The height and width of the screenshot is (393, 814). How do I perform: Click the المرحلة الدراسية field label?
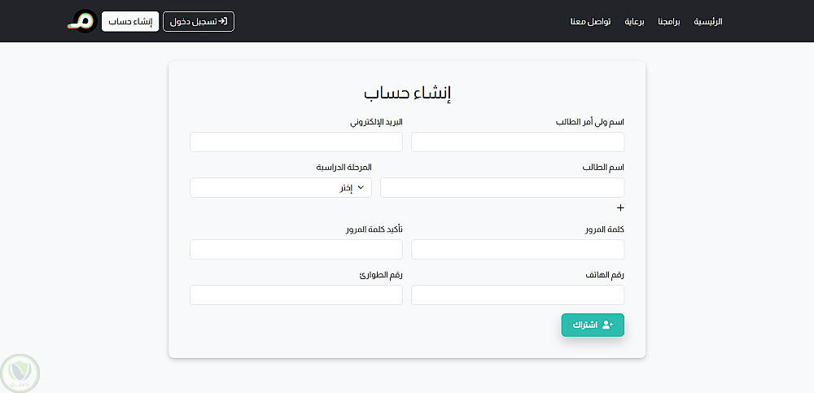(x=344, y=168)
